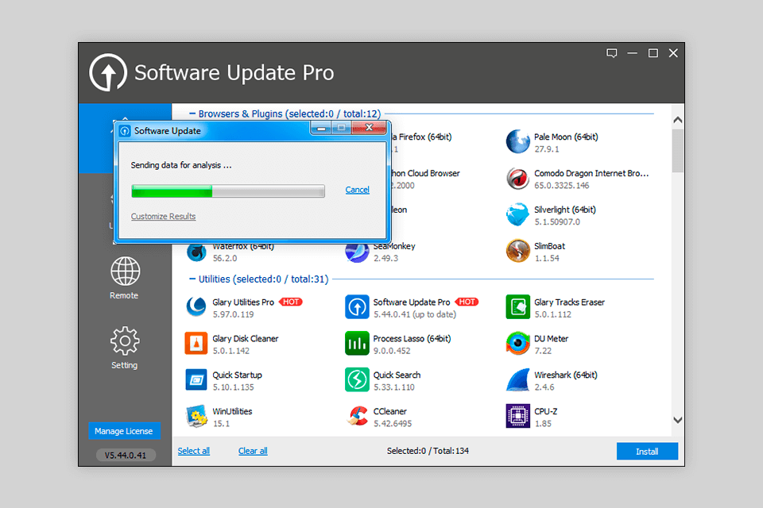
Task: Click the scrollbar up arrow
Action: point(678,120)
